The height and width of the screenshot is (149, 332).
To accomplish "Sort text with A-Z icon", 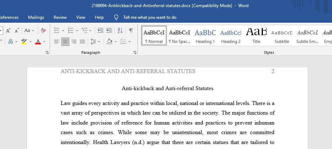I will [x=120, y=31].
